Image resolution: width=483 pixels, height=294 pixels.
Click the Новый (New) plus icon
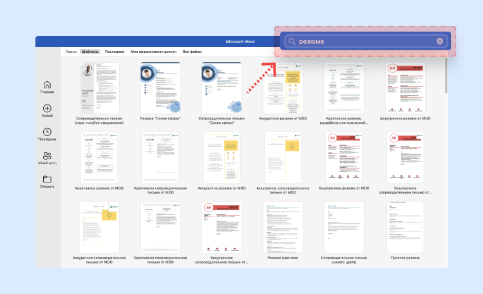[47, 109]
